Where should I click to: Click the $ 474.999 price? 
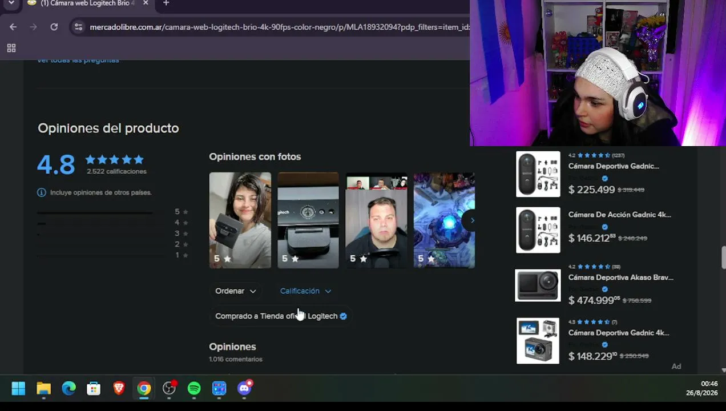594,300
